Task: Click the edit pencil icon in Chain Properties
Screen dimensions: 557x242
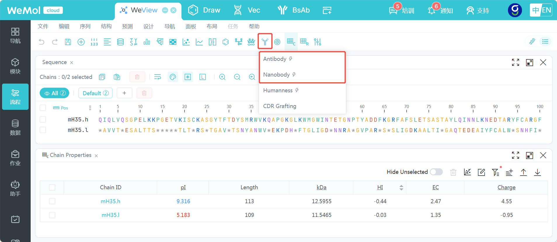Action: pos(481,172)
